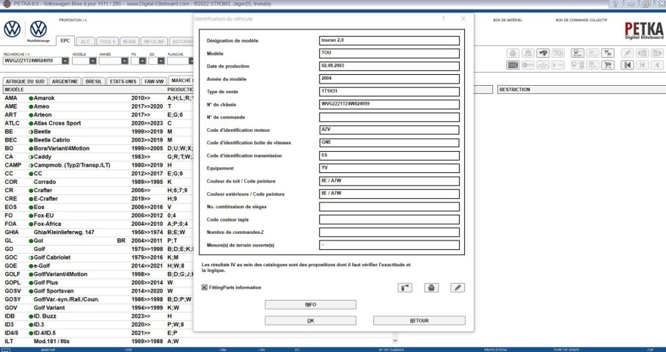Click the MODÈLE column header

pos(14,90)
